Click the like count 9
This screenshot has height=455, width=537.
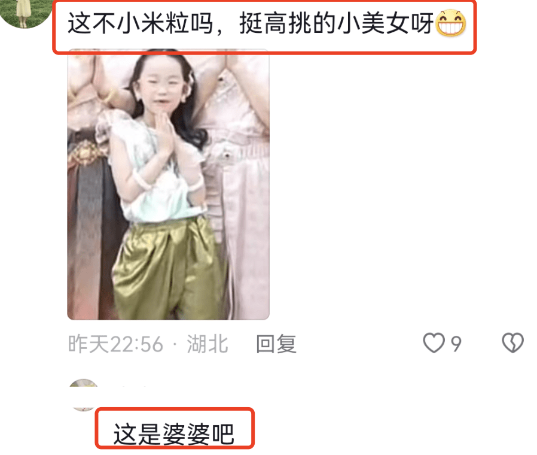click(456, 344)
